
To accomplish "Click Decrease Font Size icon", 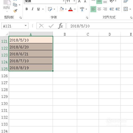I will click(x=85, y=1).
